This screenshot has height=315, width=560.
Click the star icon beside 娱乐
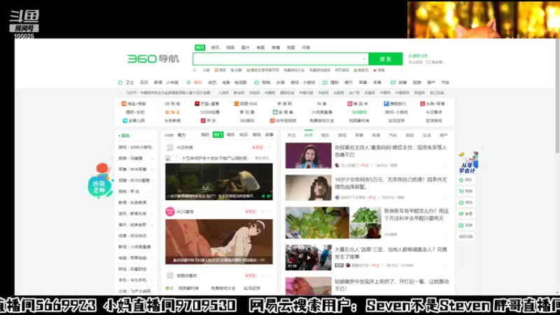pyautogui.click(x=188, y=83)
